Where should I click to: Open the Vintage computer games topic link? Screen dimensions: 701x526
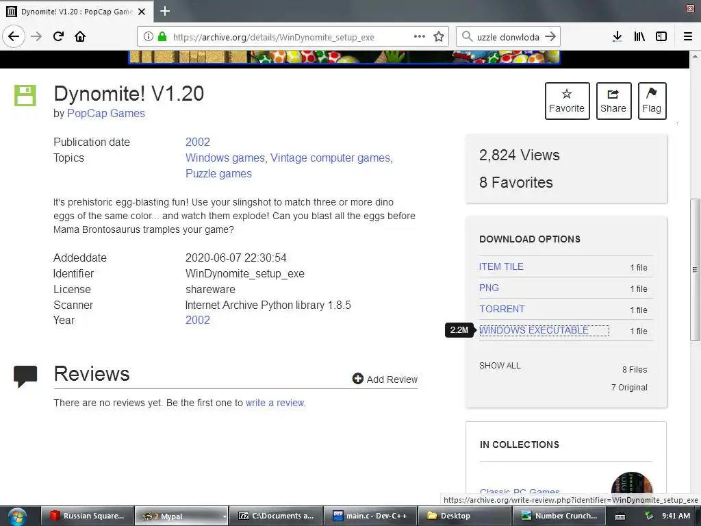(x=330, y=158)
